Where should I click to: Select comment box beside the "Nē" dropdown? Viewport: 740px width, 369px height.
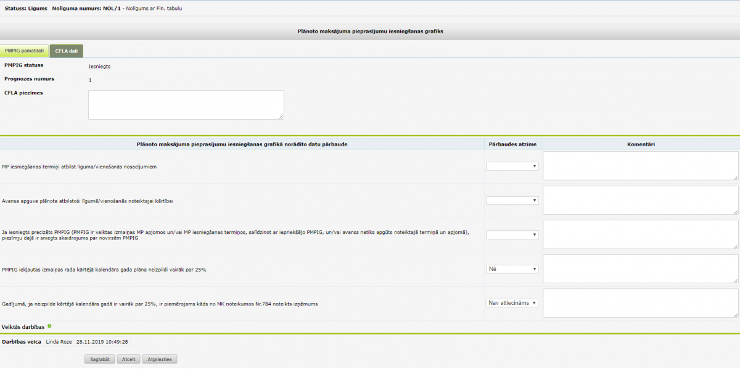(640, 269)
